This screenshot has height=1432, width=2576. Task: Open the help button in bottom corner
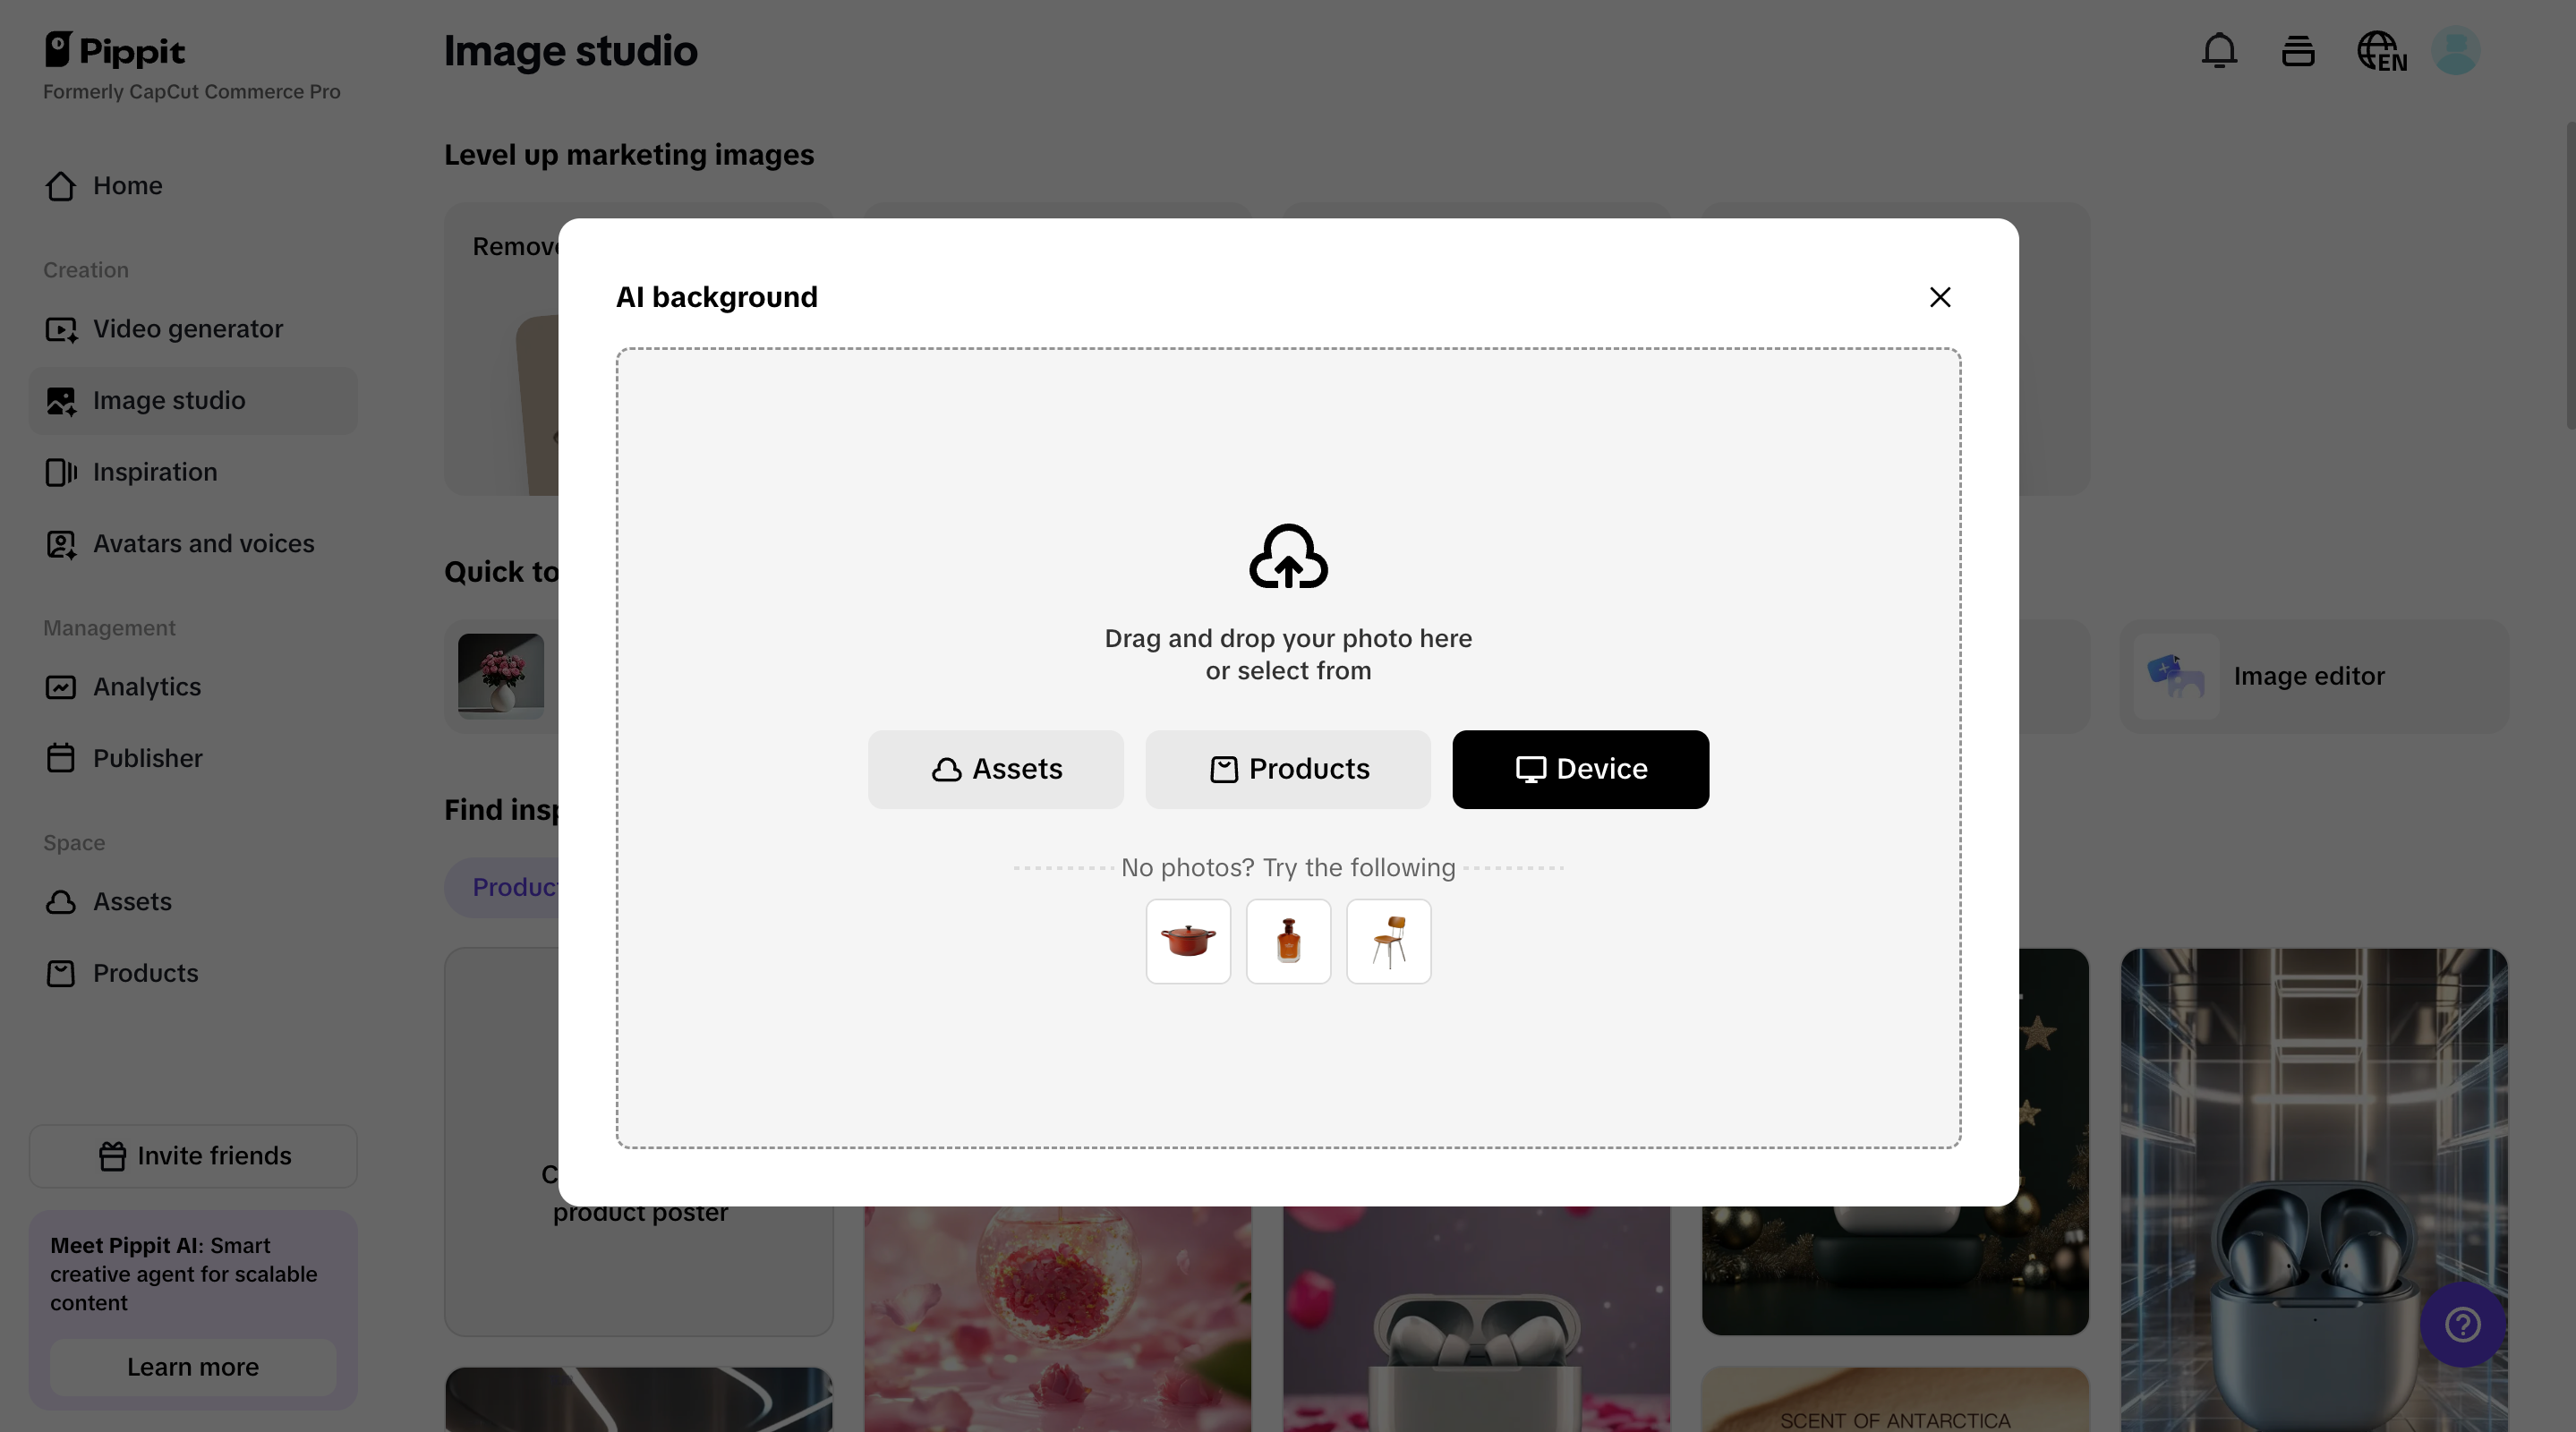click(x=2462, y=1325)
